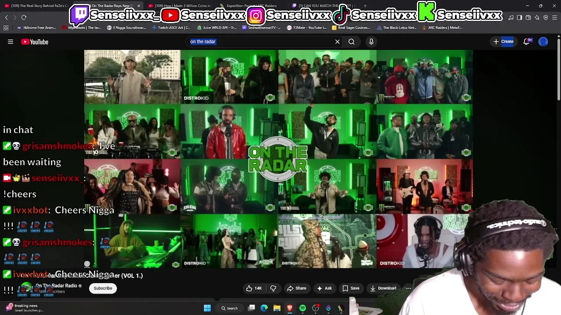Open YouTube notifications bell
The width and height of the screenshot is (561, 315).
tap(527, 42)
